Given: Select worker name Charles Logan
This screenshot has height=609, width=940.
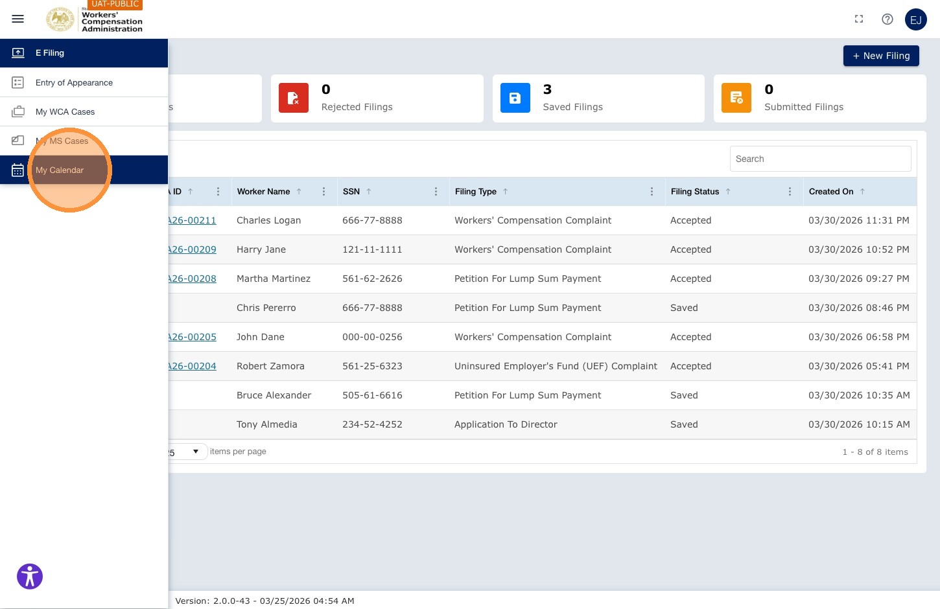Looking at the screenshot, I should click(268, 220).
